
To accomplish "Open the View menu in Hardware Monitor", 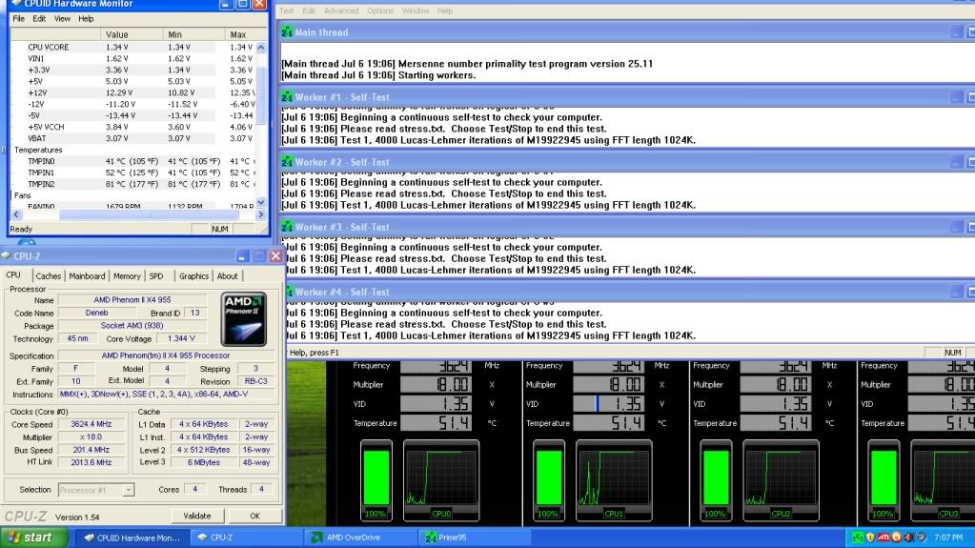I will click(62, 18).
